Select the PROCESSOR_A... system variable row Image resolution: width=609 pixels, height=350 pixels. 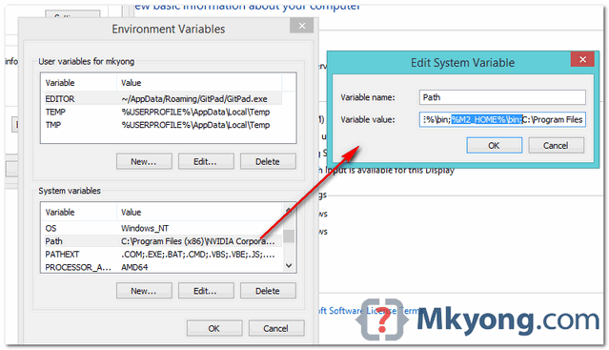162,267
